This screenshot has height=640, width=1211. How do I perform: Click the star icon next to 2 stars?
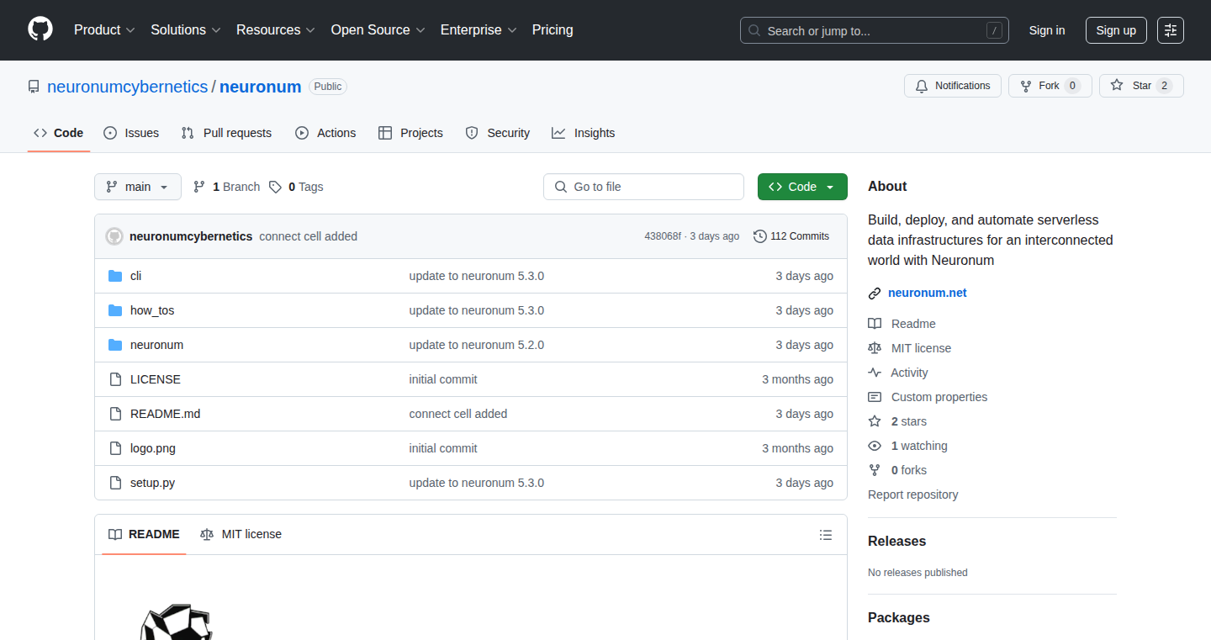coord(875,421)
